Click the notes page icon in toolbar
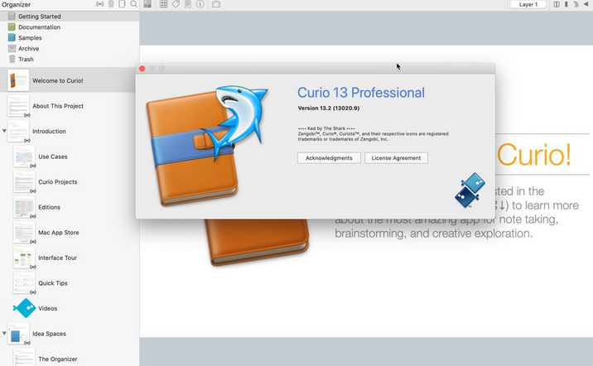This screenshot has width=593, height=366. click(x=188, y=4)
